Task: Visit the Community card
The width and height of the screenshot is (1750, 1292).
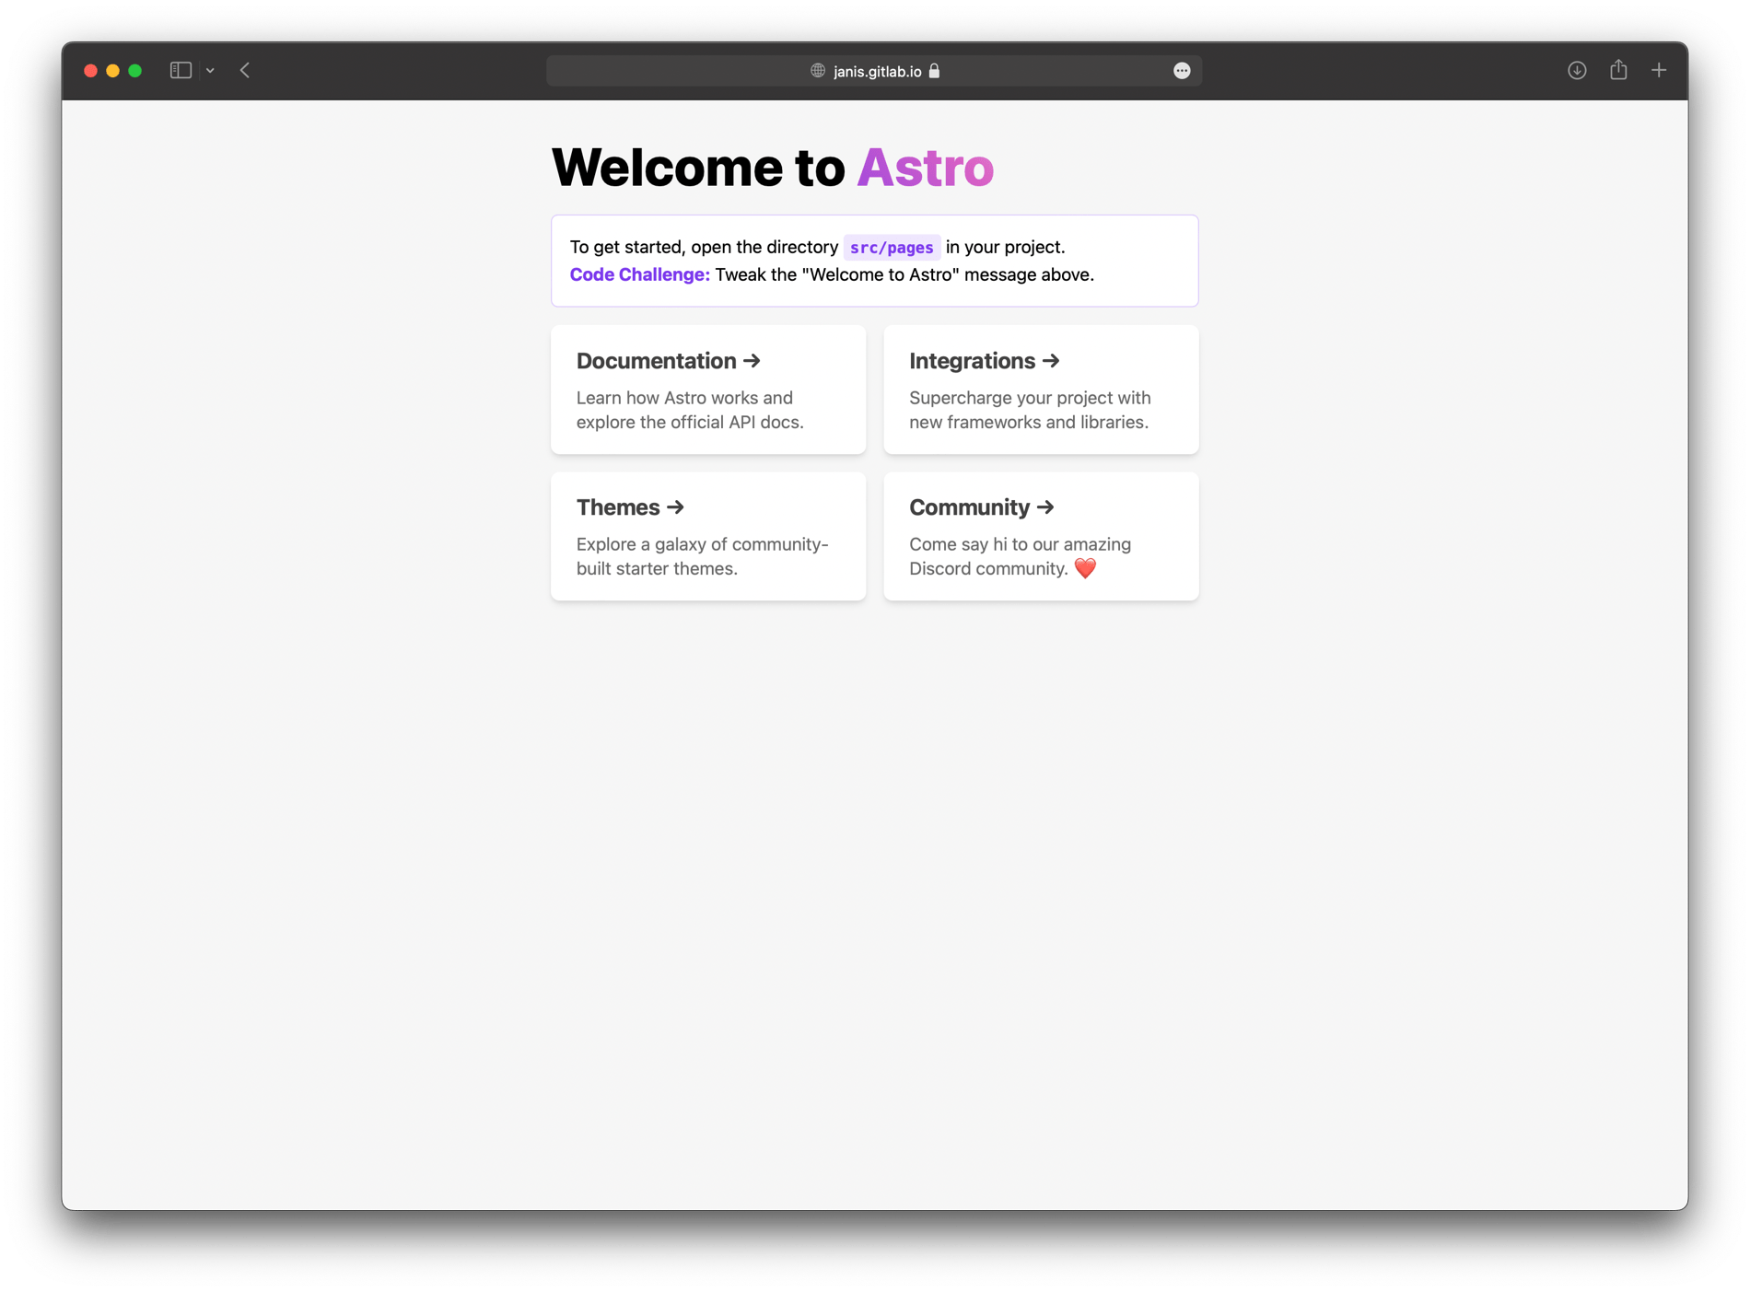Action: [1041, 536]
